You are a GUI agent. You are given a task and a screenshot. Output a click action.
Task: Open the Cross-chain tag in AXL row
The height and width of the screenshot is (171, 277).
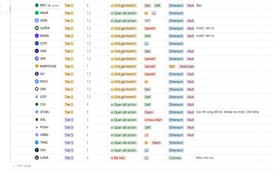(153, 120)
